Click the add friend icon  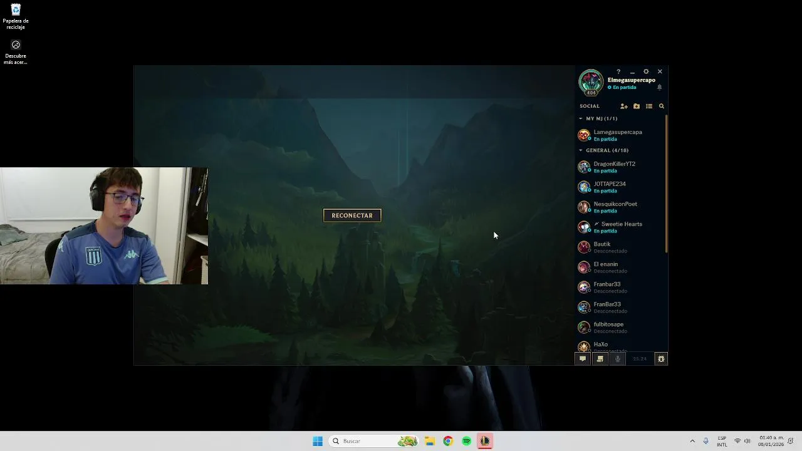click(x=624, y=106)
